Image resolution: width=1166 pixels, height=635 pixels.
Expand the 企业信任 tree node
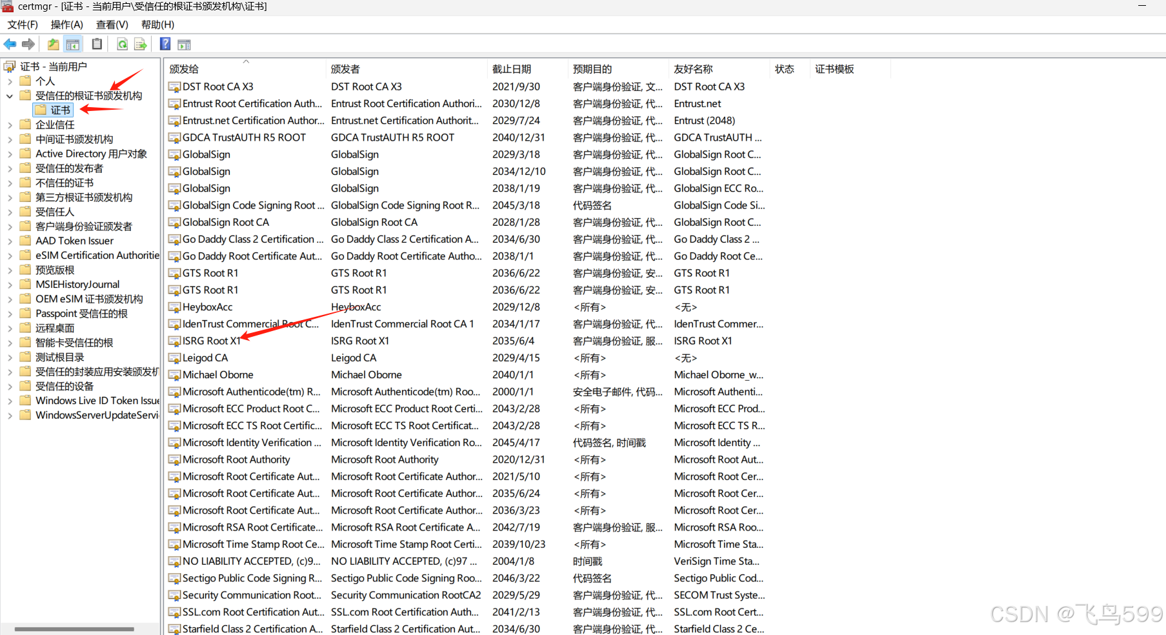10,125
